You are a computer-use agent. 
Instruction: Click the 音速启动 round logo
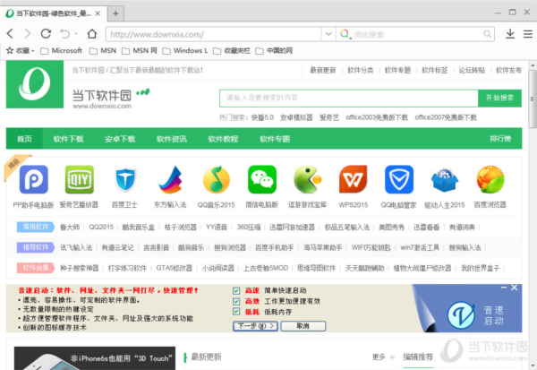click(x=461, y=314)
